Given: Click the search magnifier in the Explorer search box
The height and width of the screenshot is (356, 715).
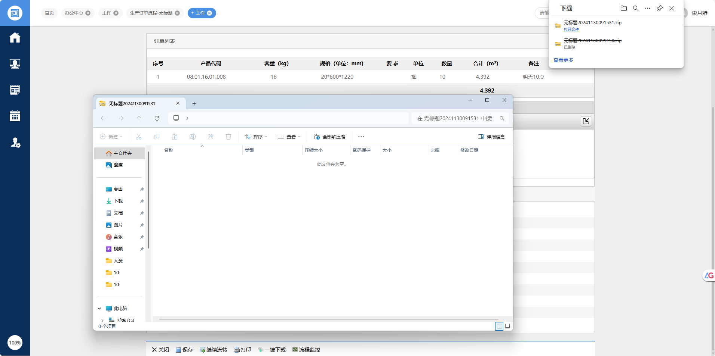Looking at the screenshot, I should (502, 118).
